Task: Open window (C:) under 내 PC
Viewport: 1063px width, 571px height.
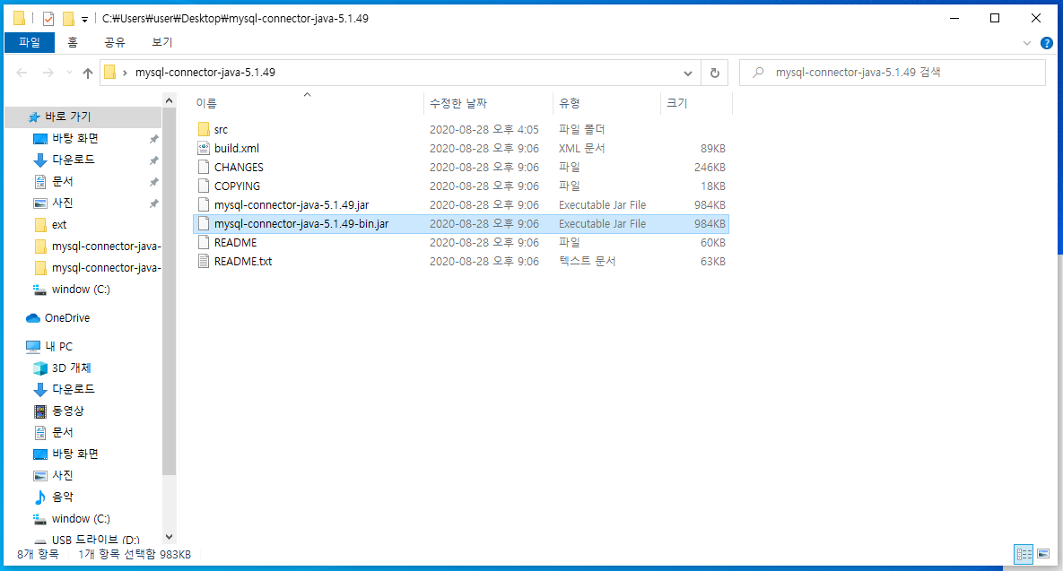Action: coord(81,519)
